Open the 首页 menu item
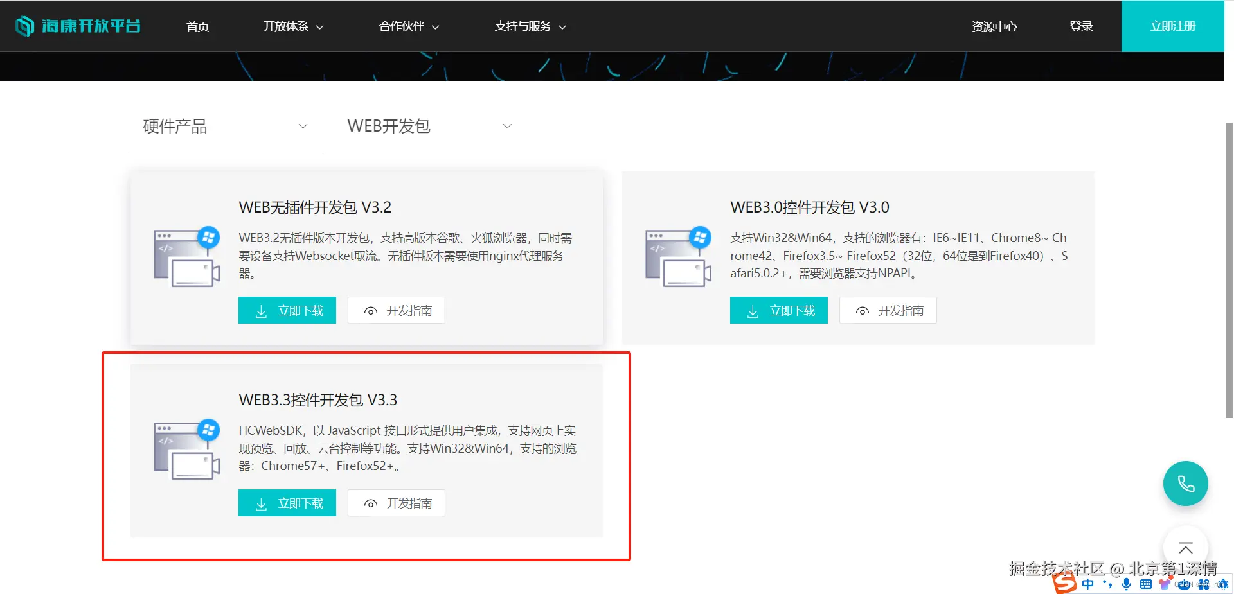This screenshot has width=1234, height=594. click(x=197, y=26)
